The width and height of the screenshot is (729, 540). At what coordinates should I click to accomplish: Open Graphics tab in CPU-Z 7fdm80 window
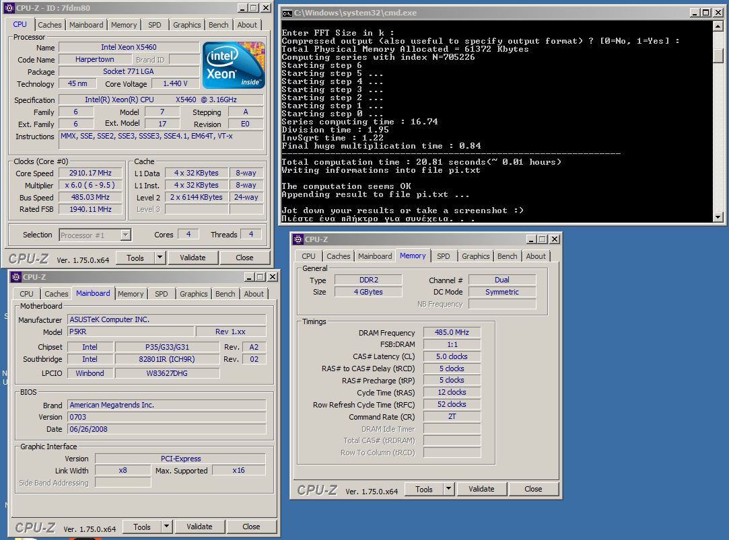(187, 25)
